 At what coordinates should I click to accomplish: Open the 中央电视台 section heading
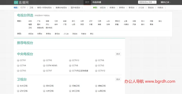25,54
